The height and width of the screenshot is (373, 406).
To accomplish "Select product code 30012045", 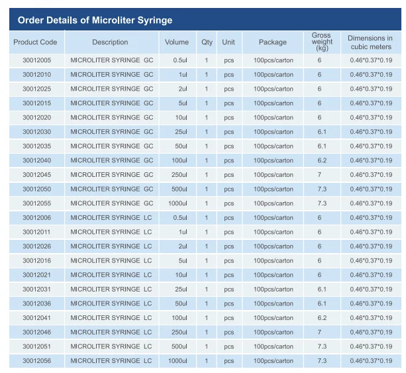I will coord(37,175).
